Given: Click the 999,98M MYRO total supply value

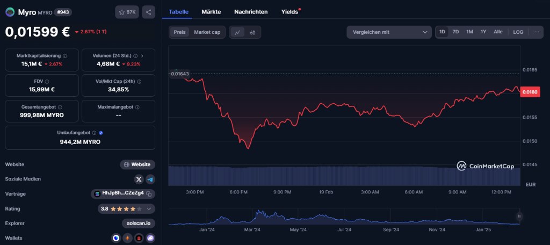Looking at the screenshot, I should (42, 115).
